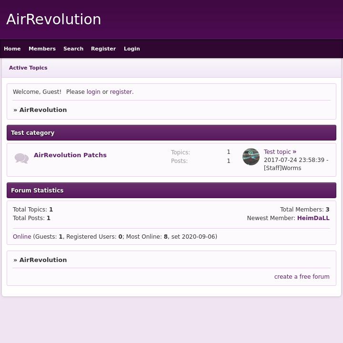Click the login link in welcome message

pyautogui.click(x=93, y=92)
